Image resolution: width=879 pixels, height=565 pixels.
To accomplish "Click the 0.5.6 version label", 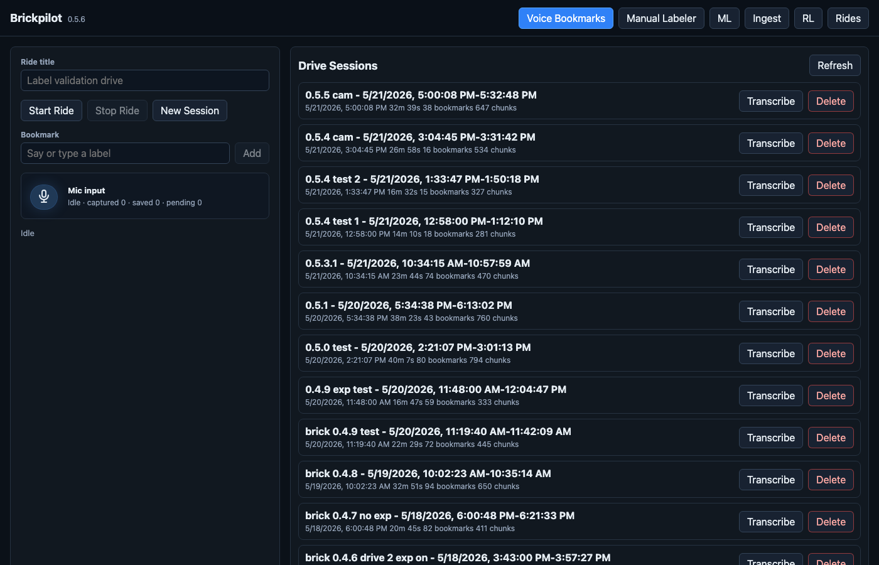I will tap(77, 19).
